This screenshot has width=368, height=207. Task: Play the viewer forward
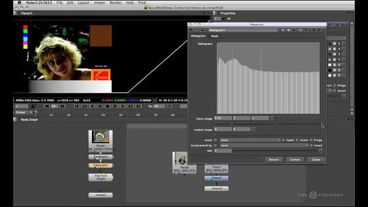(122, 106)
